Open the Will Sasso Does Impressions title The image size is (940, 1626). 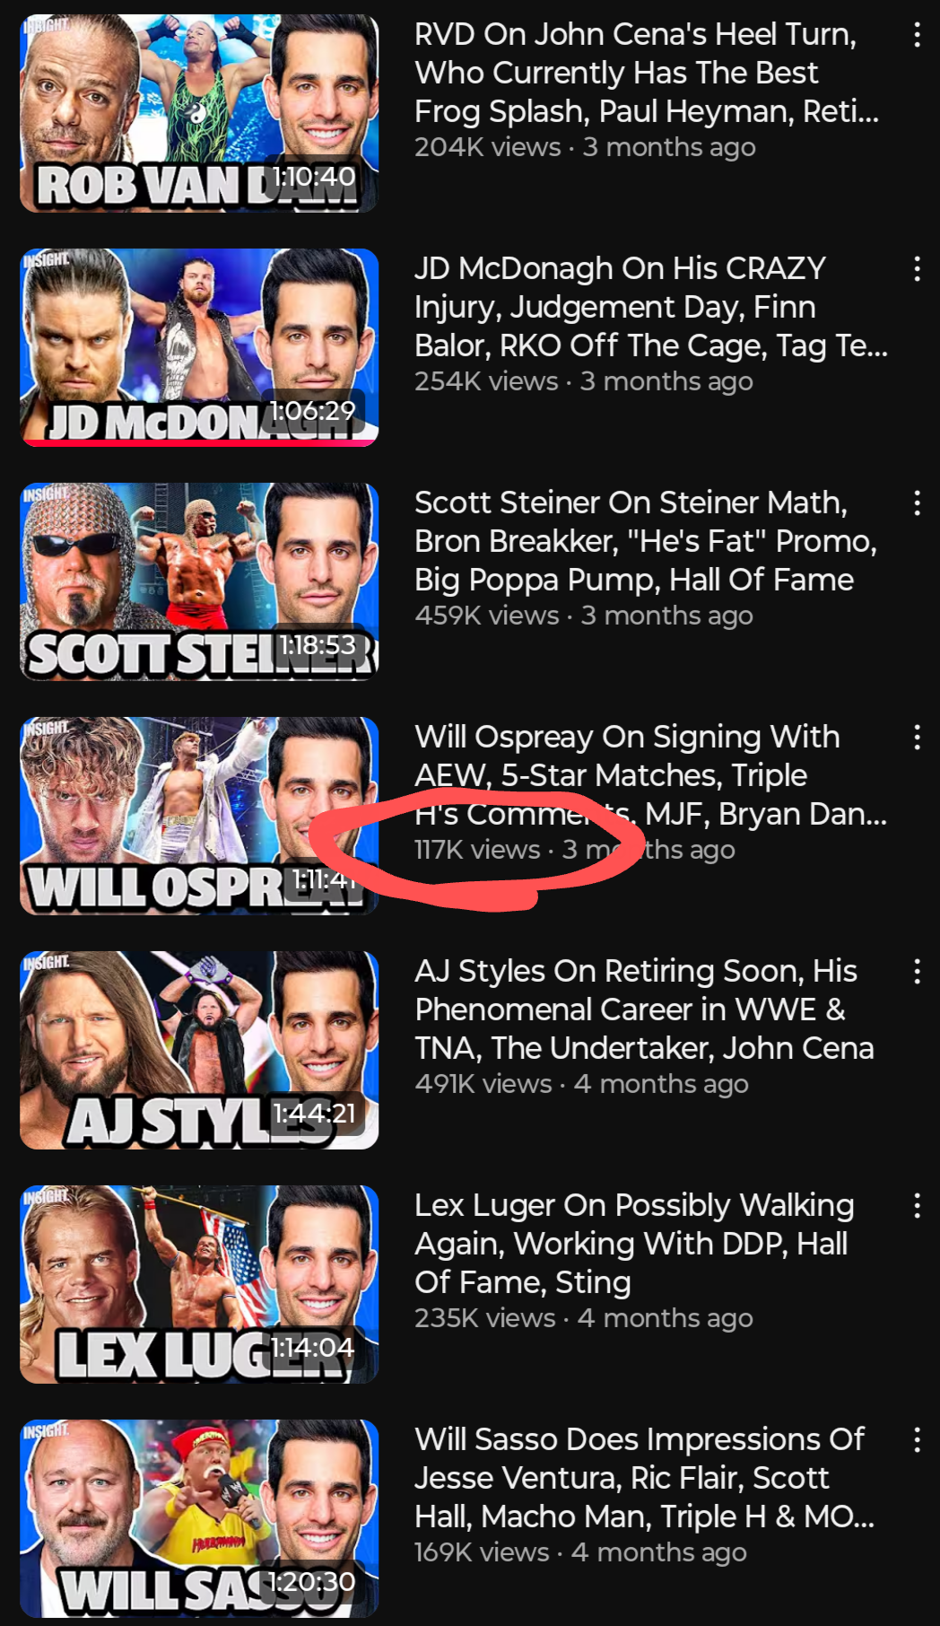[644, 1478]
